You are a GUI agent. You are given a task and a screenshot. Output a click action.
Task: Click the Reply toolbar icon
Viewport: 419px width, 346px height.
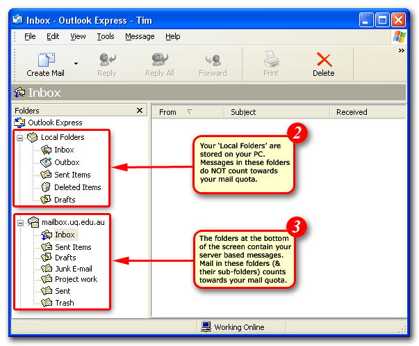107,60
